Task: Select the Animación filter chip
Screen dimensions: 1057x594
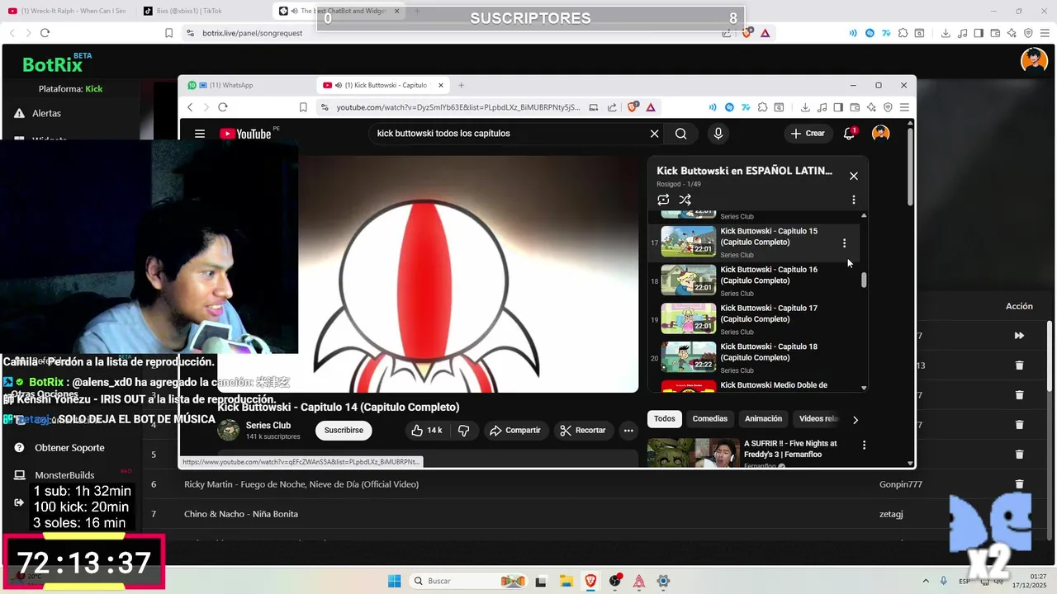Action: click(764, 419)
